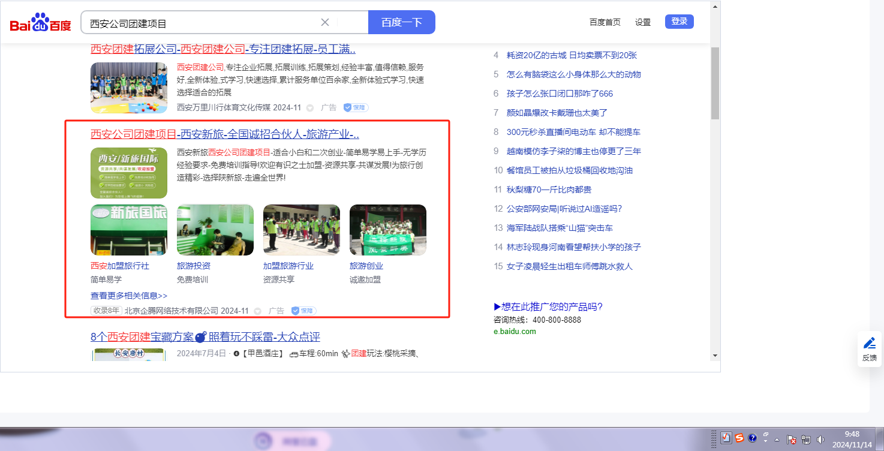Open the network connection tray icon
Viewport: 884px width, 451px height.
coord(806,440)
